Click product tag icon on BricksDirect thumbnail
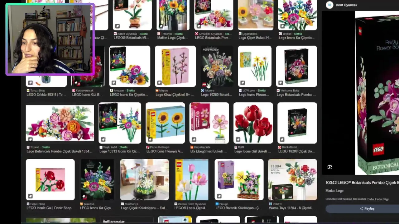 pyautogui.click(x=282, y=139)
